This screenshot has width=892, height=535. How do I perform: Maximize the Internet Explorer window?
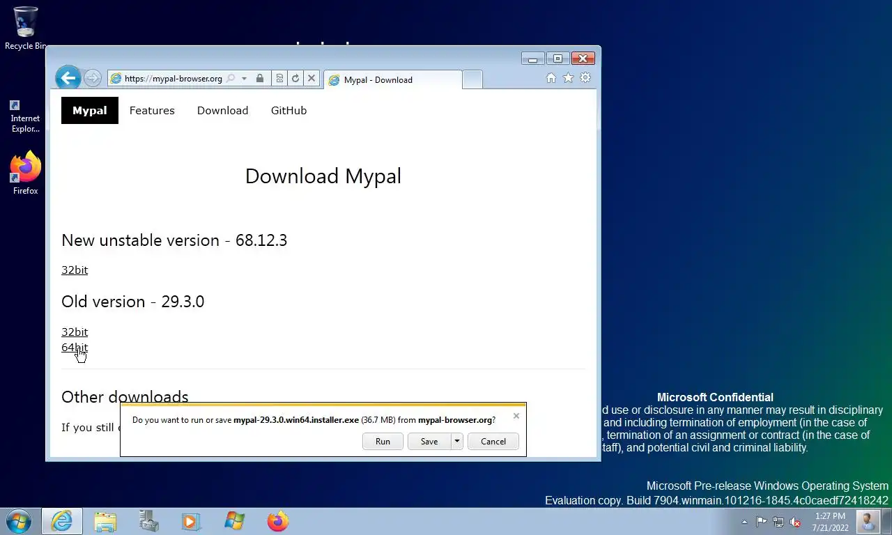(x=557, y=59)
